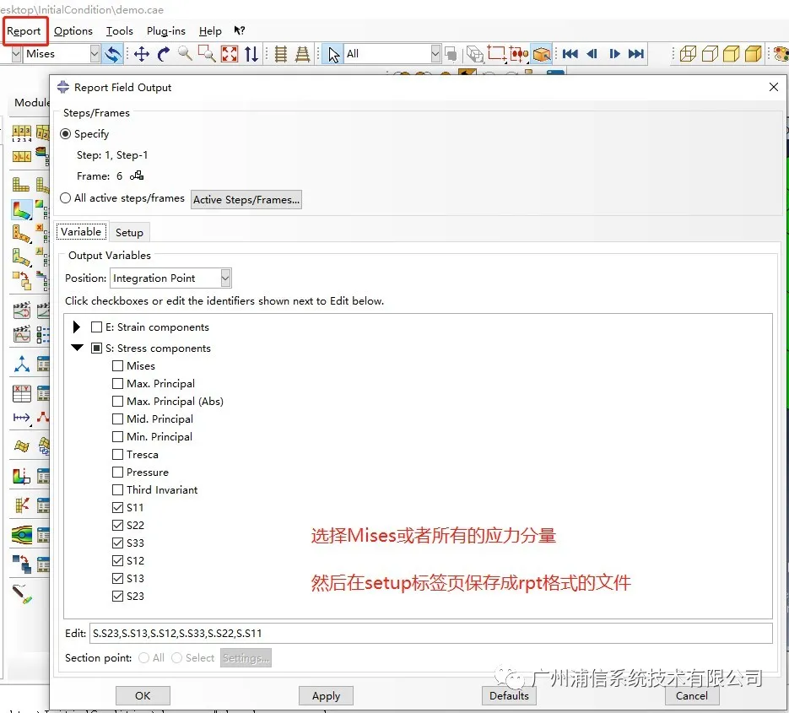
Task: Activate the Magnify View tool
Action: (x=185, y=54)
